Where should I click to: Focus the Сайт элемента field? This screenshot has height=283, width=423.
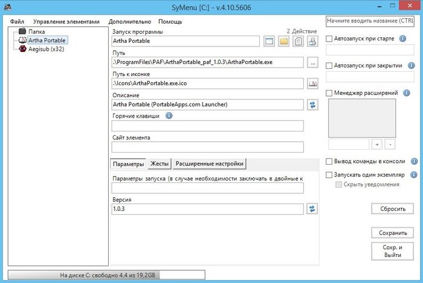[x=207, y=147]
